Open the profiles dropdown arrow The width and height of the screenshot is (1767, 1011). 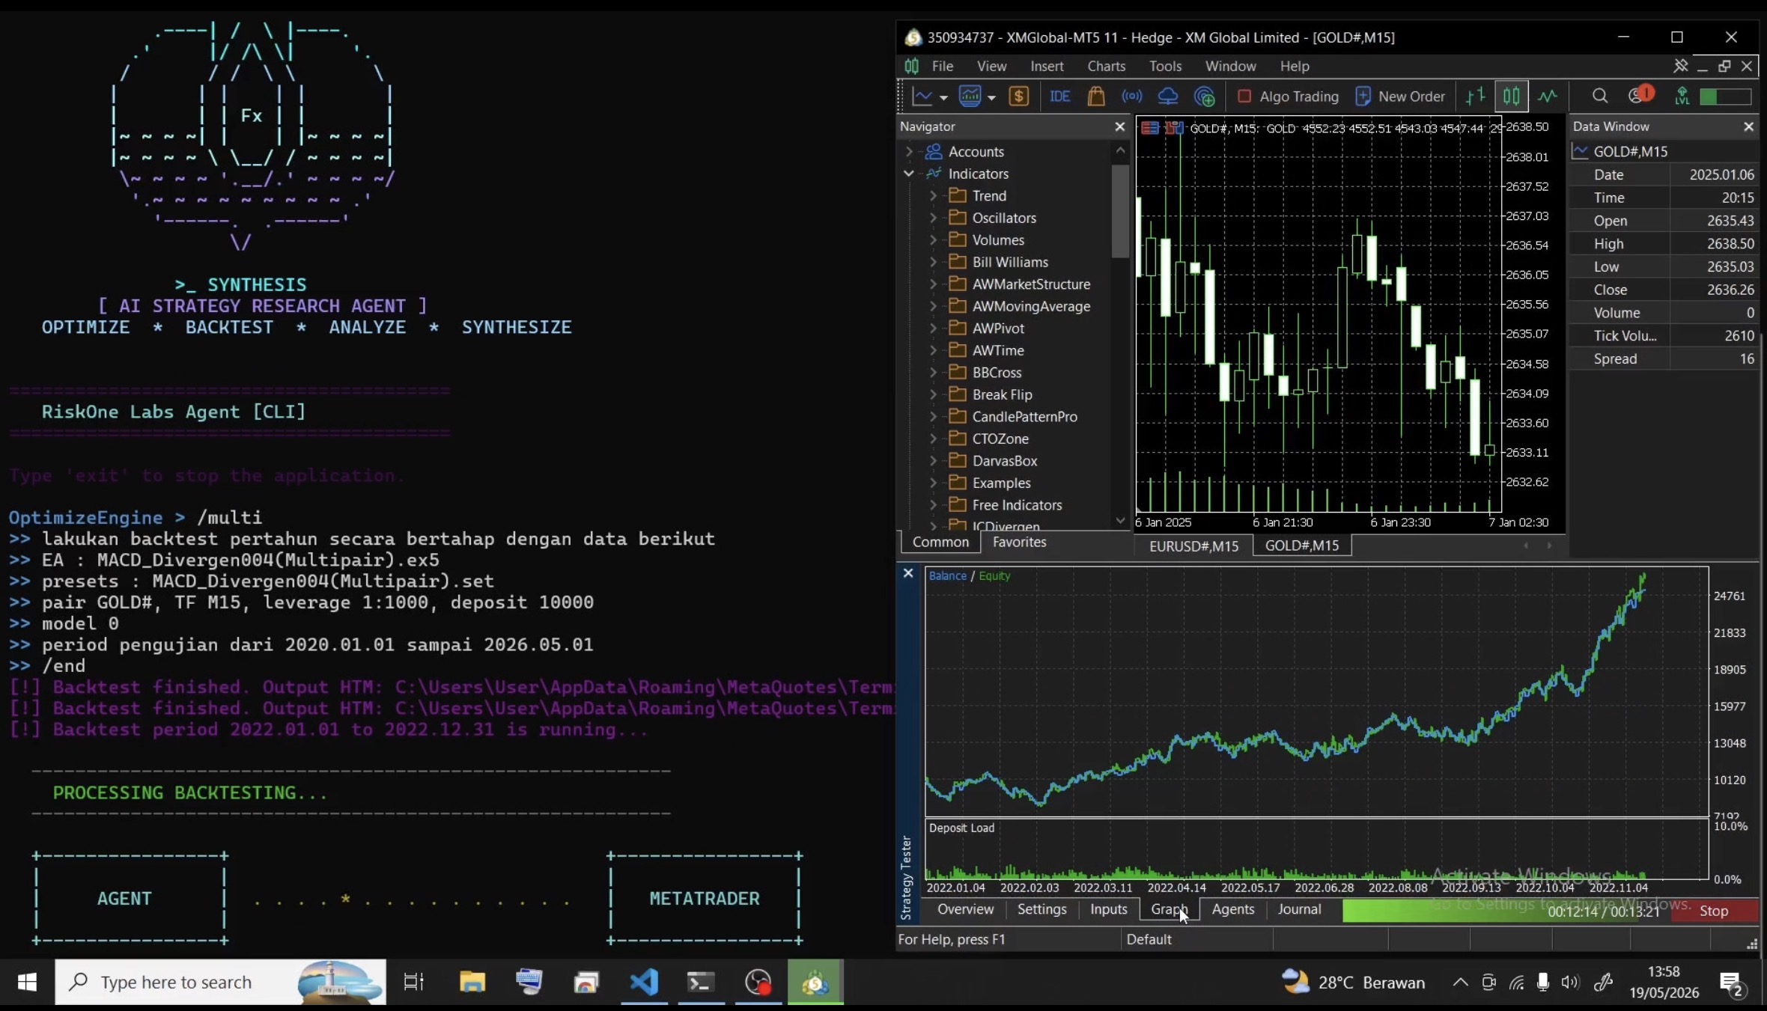click(991, 97)
